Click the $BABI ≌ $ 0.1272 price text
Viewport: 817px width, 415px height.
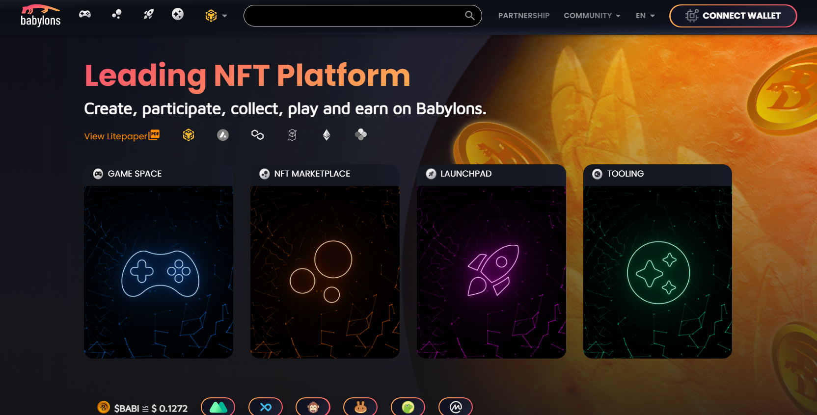[x=151, y=408]
